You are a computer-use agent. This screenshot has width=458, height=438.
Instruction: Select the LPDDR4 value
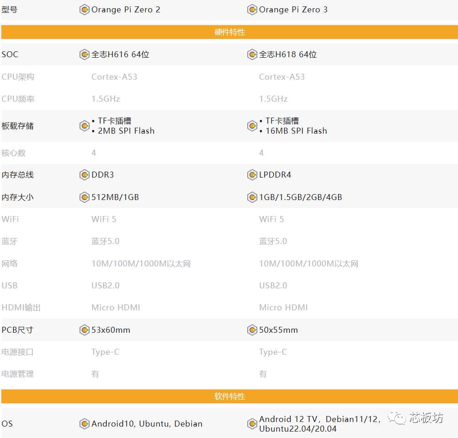(275, 175)
